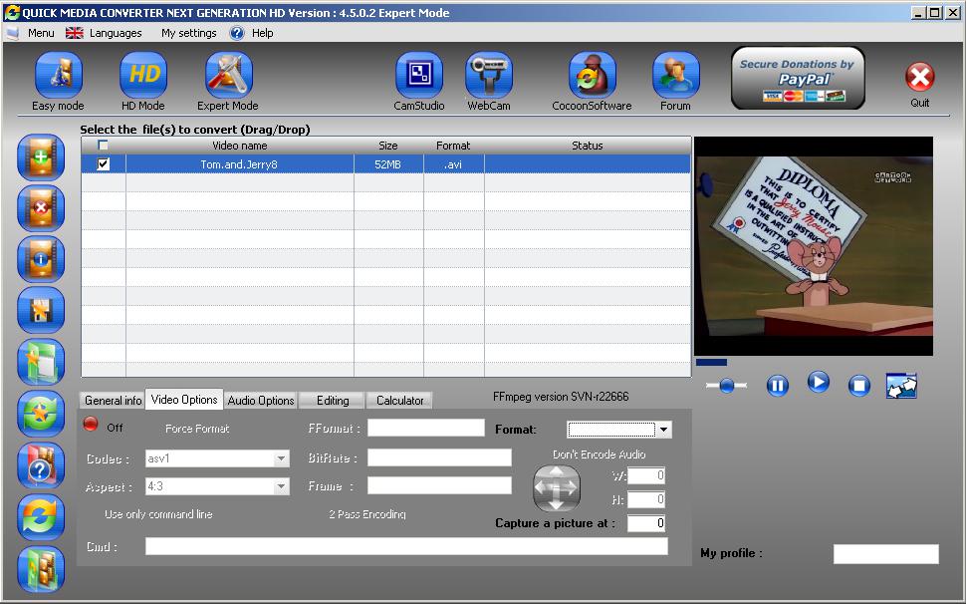Open the Help menu
Screen dimensions: 966x604
click(x=263, y=33)
